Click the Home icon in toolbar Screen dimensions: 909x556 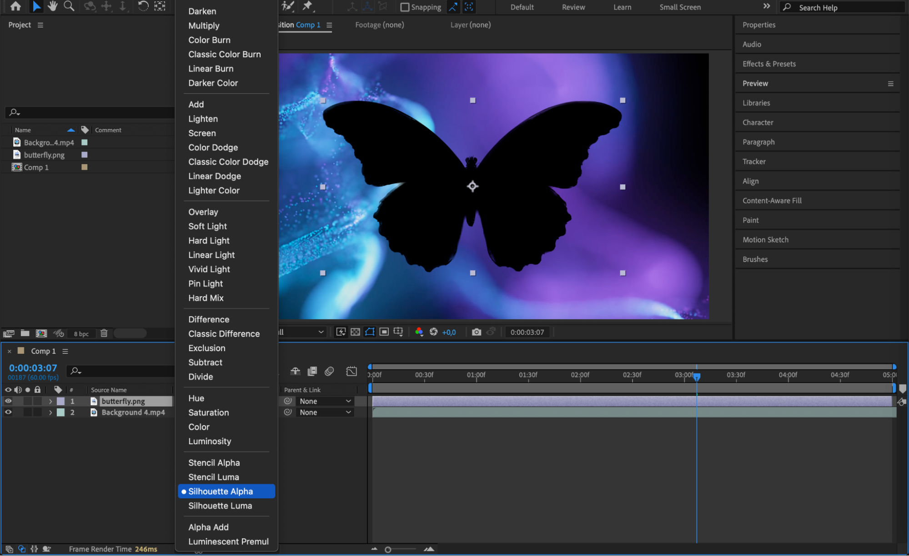(15, 6)
